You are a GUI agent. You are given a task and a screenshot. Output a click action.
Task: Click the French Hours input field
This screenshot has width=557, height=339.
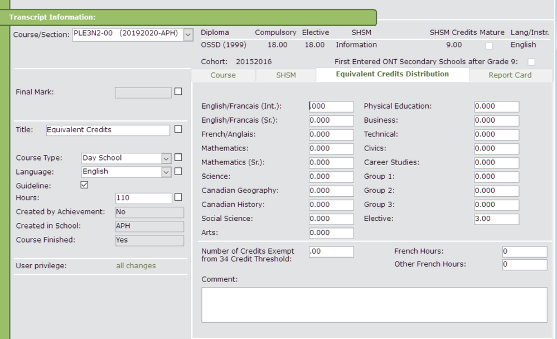tap(524, 252)
